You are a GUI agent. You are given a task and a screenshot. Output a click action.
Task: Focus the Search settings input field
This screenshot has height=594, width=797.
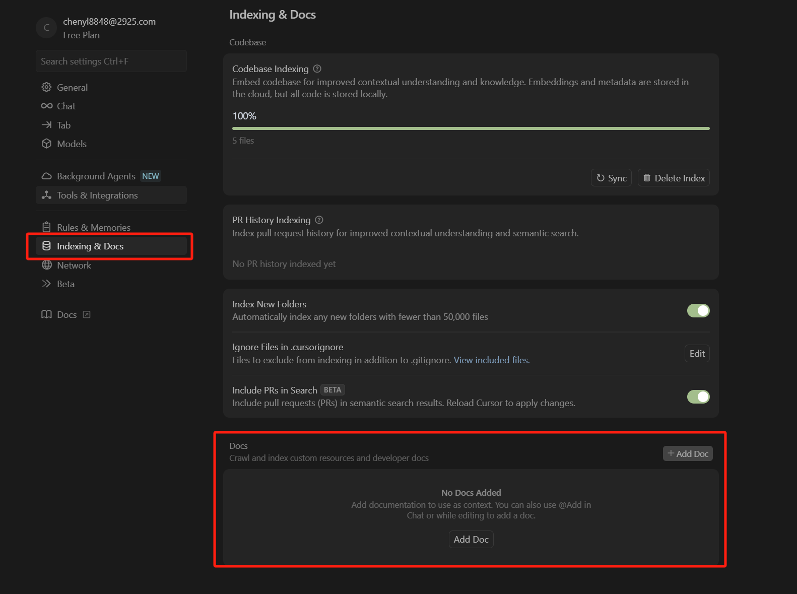pos(111,61)
